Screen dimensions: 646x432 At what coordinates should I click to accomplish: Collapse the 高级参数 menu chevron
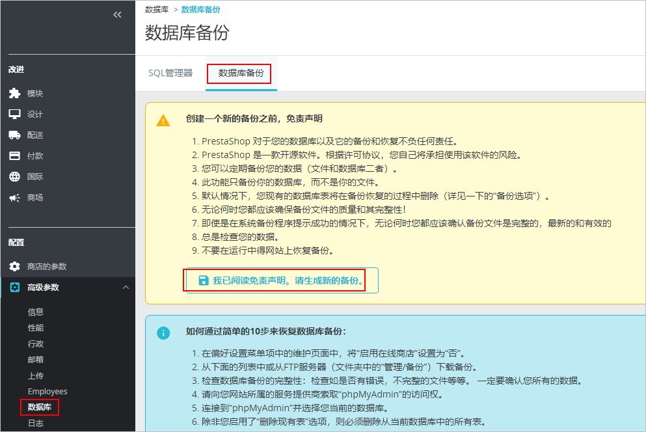coord(126,288)
